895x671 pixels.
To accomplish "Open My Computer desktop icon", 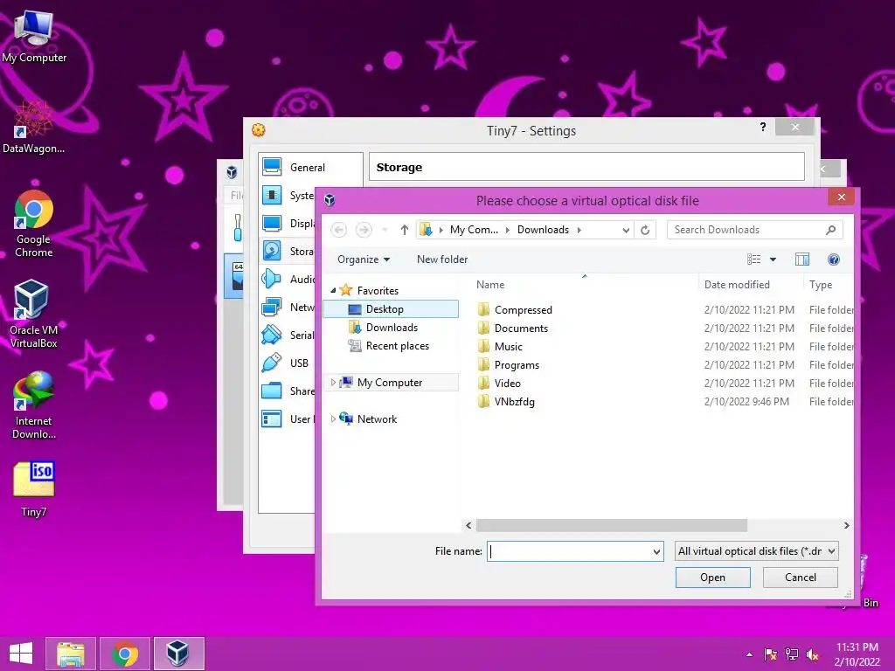I will pyautogui.click(x=34, y=35).
